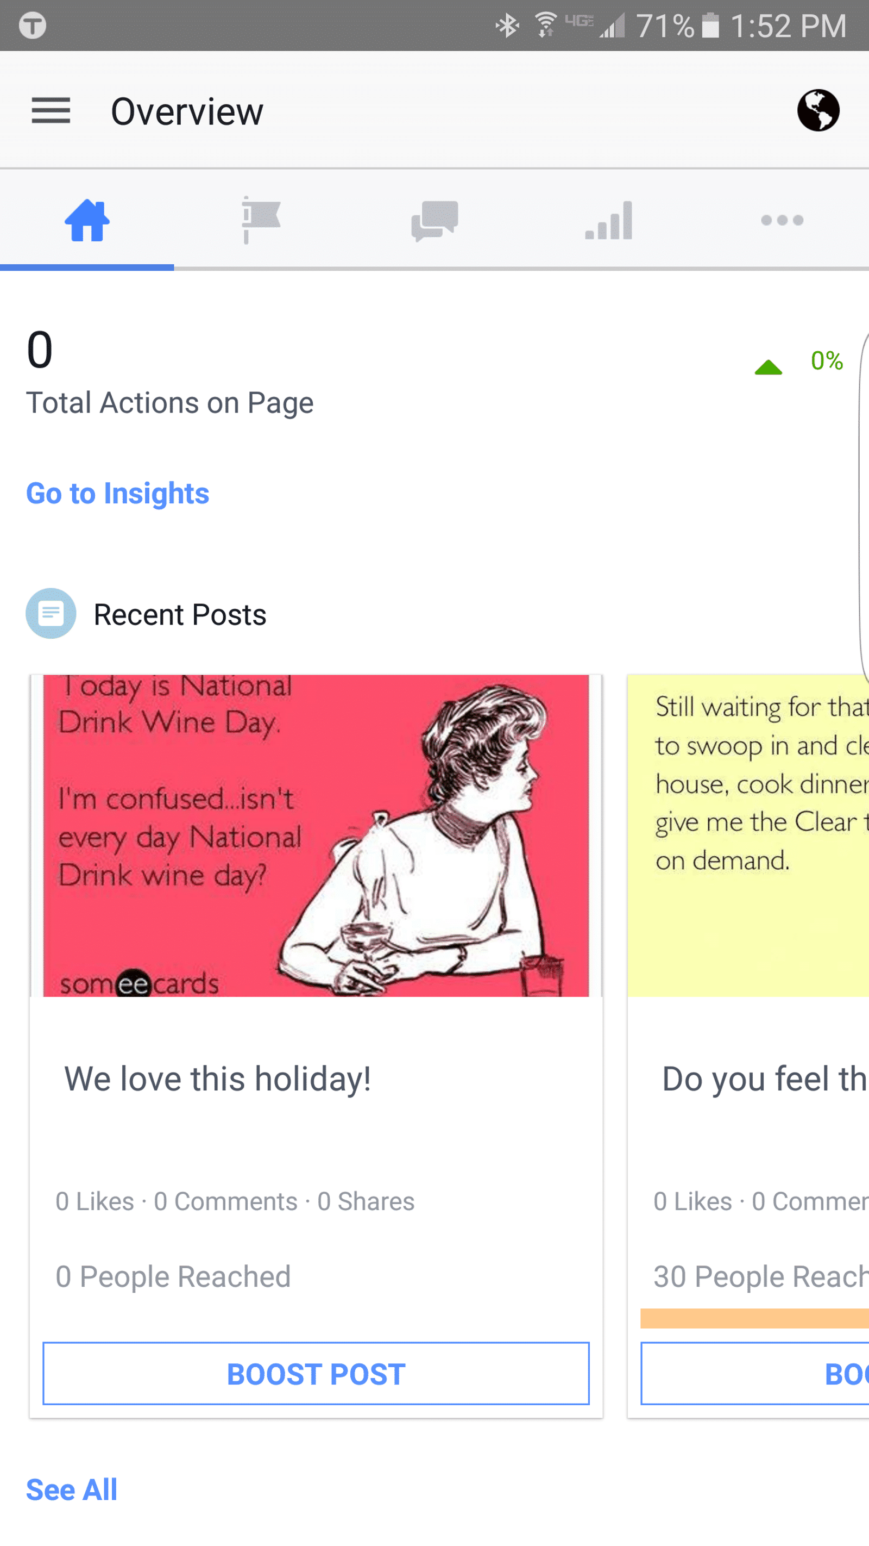This screenshot has height=1546, width=869.
Task: Open the National Drink Wine Day image
Action: click(316, 836)
